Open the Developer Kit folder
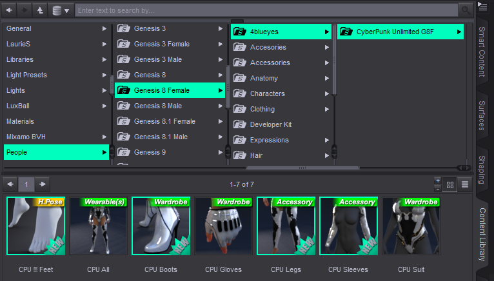The width and height of the screenshot is (494, 281). tap(281, 124)
